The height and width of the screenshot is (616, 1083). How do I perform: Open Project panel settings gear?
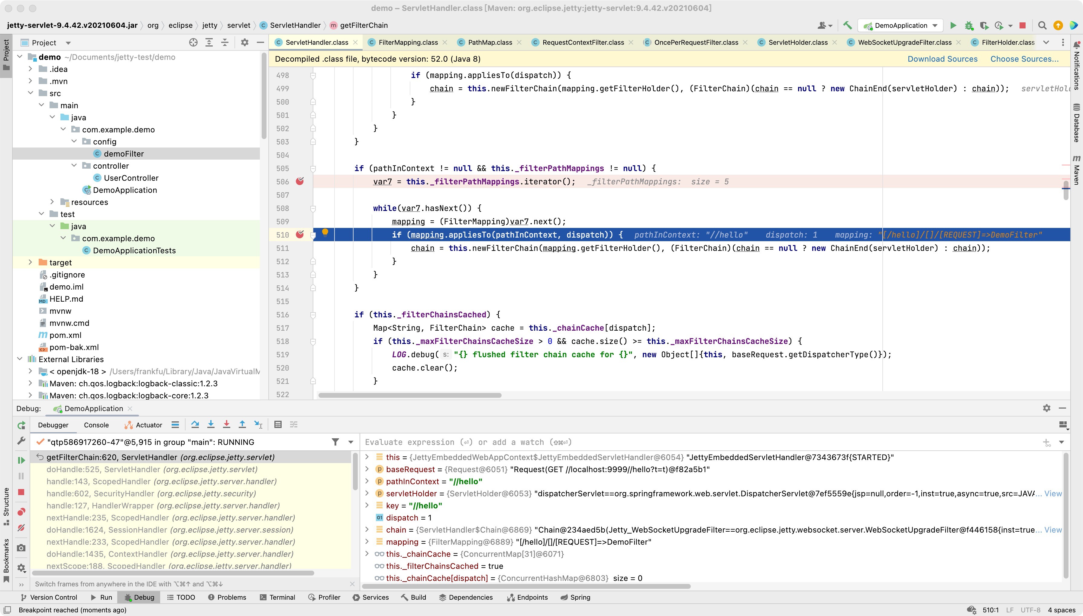pos(244,42)
